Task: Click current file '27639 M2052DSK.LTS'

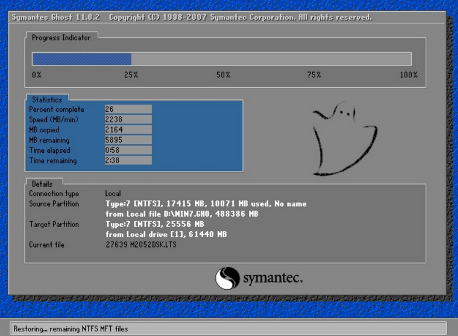Action: click(x=141, y=245)
